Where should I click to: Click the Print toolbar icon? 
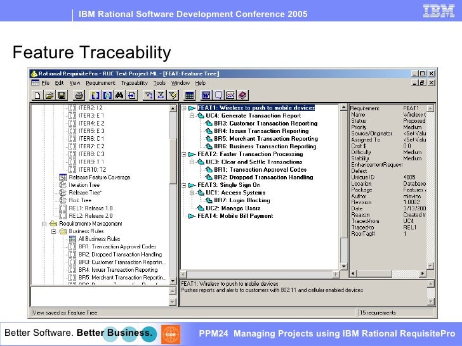(79, 95)
